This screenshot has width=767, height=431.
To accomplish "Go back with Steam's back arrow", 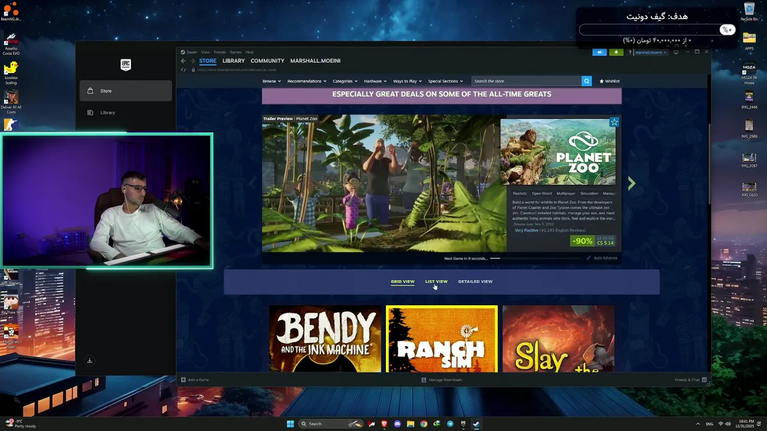I will (x=183, y=61).
